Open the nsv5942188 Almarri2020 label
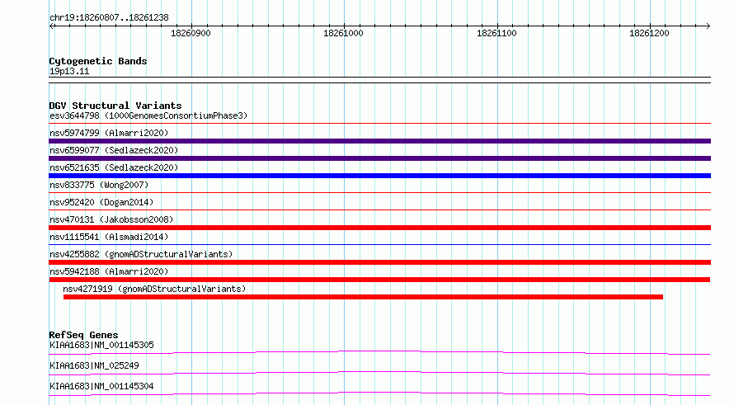Viewport: 734px width, 405px height. click(109, 271)
